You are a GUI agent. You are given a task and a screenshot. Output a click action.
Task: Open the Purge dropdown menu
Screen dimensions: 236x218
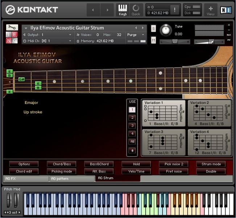[136, 35]
